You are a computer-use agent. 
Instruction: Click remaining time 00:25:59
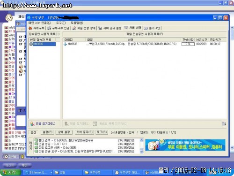(201, 44)
